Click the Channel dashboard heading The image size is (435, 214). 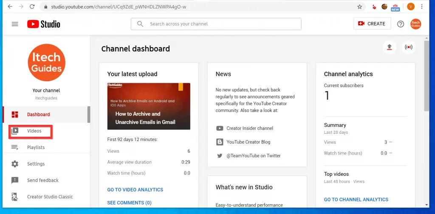(136, 49)
